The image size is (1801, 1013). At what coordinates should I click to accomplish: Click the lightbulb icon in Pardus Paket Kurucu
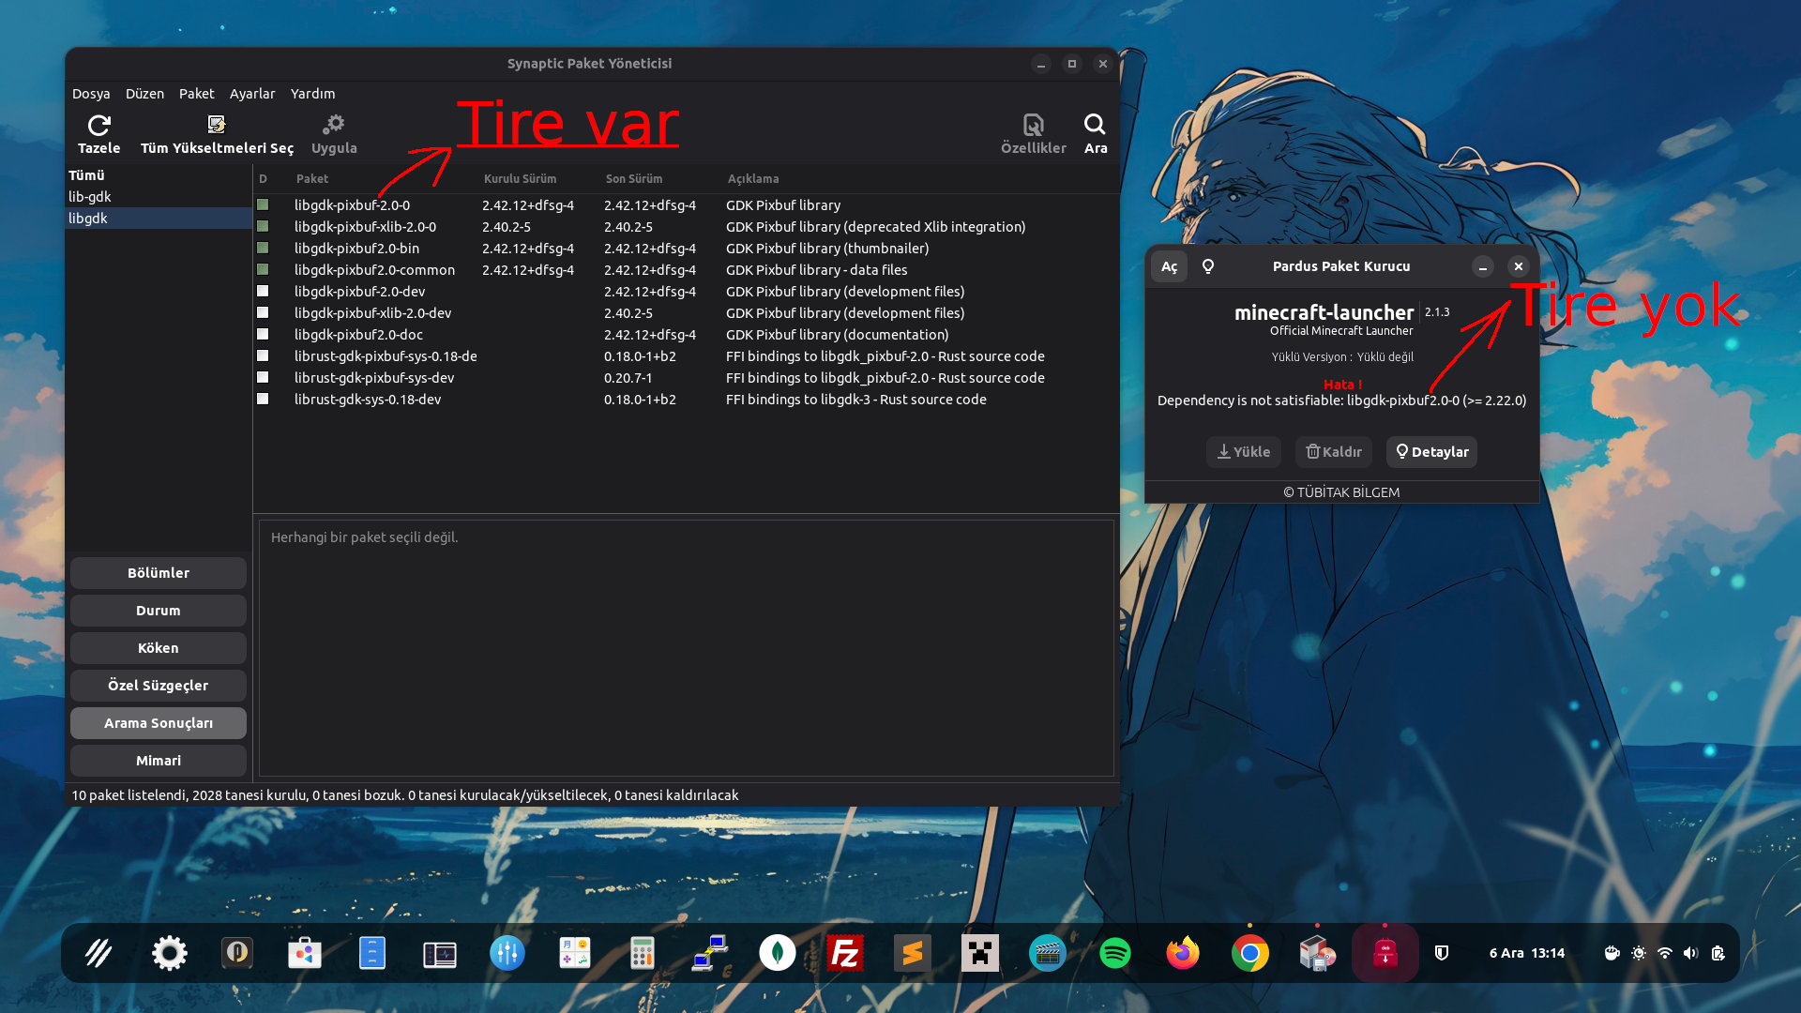(1208, 266)
